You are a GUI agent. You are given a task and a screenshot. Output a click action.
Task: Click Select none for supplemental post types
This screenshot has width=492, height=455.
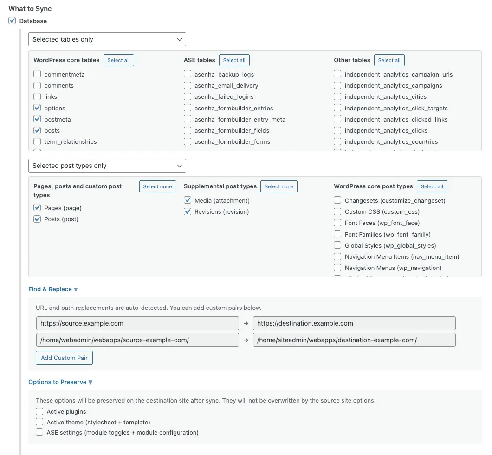tap(278, 186)
